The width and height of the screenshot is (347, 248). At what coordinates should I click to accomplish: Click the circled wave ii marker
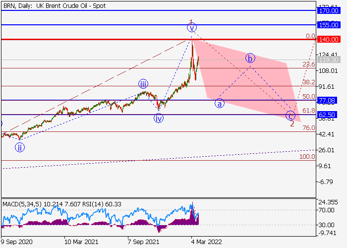pyautogui.click(x=20, y=147)
